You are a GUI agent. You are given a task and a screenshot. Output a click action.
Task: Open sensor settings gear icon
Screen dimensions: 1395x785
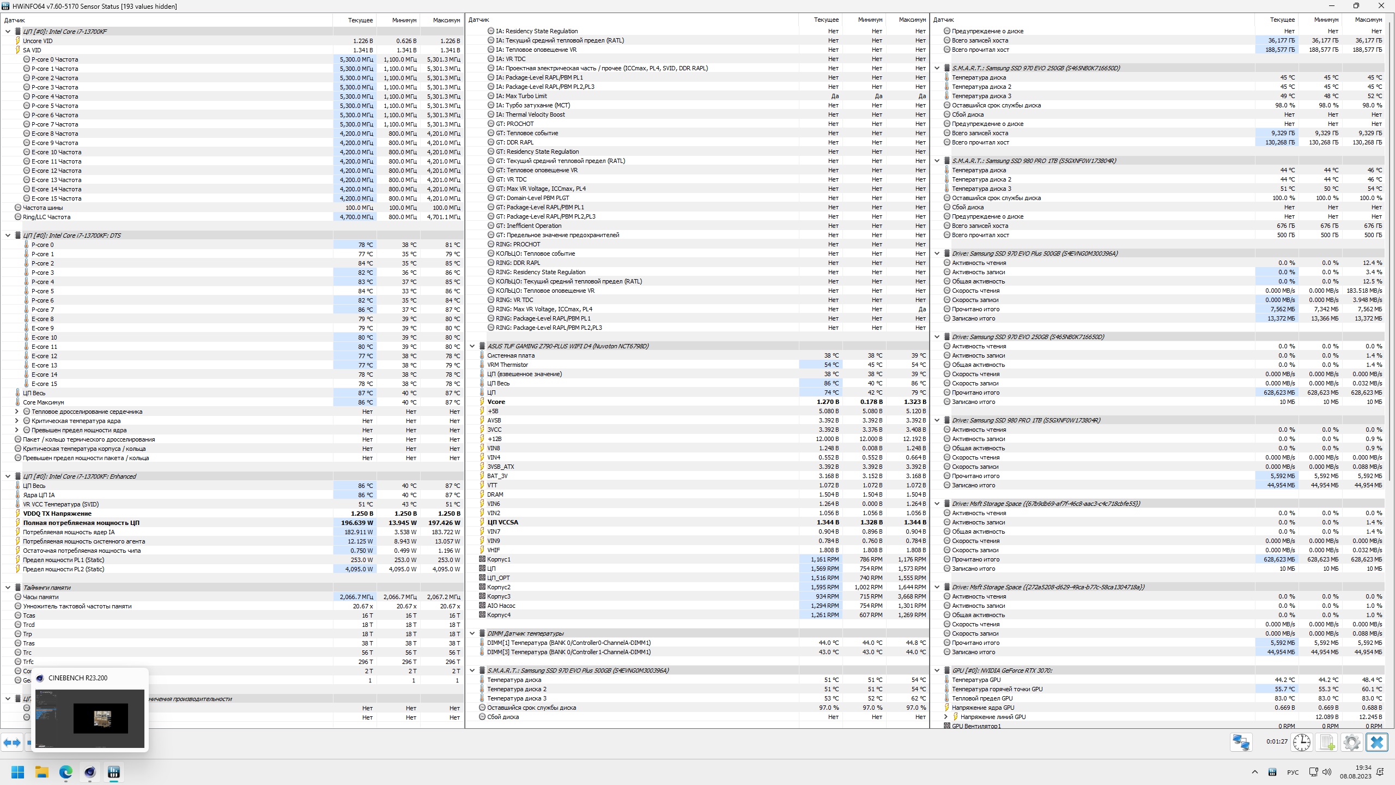click(1351, 742)
